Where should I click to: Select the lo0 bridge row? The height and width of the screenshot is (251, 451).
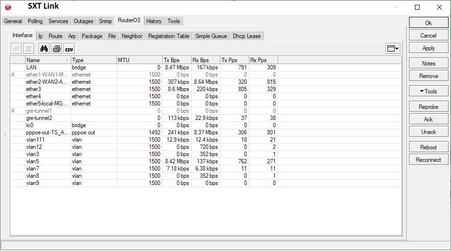[144, 125]
